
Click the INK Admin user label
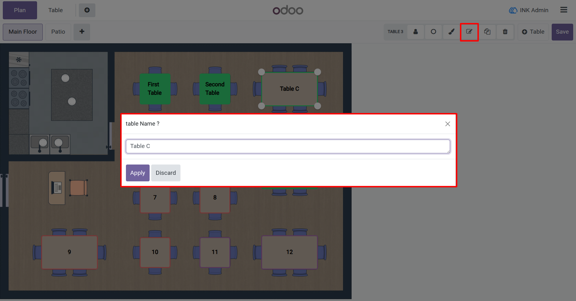529,10
